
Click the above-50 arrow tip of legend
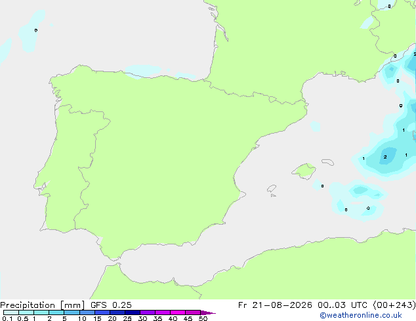pos(208,312)
